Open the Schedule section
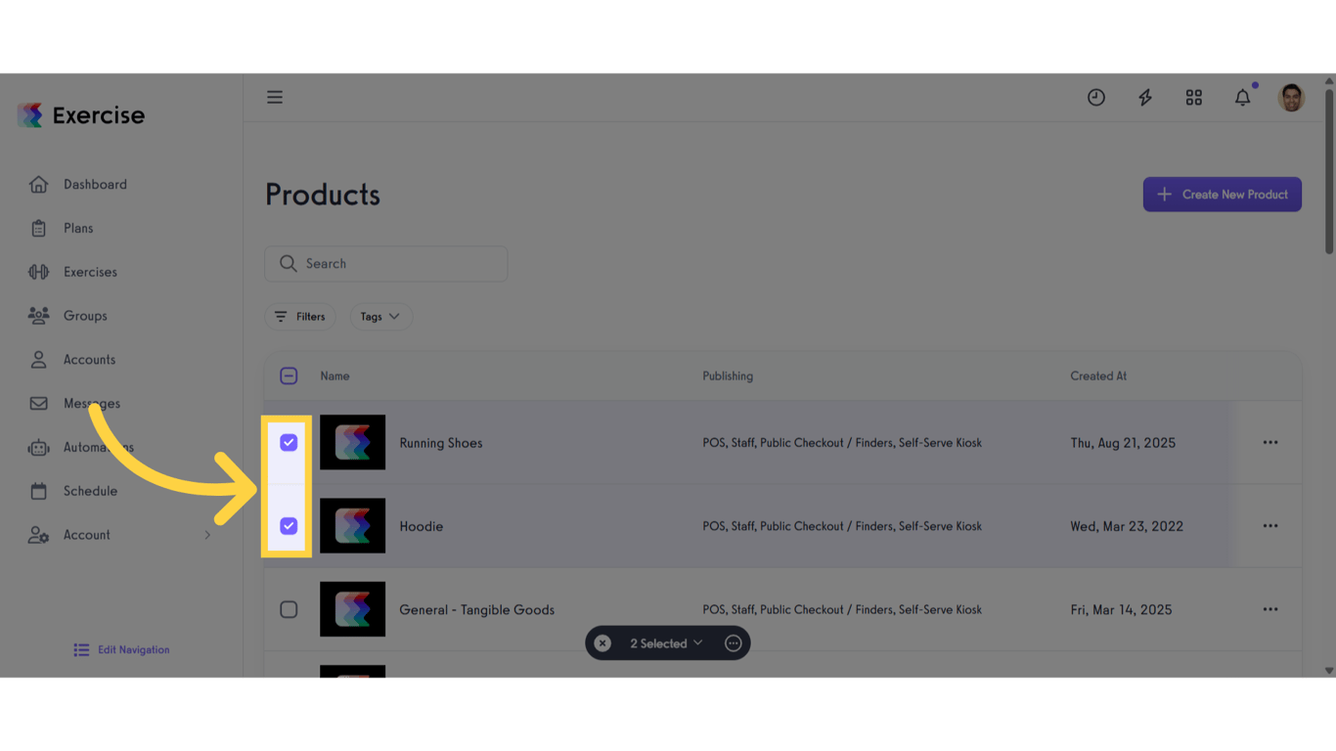This screenshot has height=751, width=1336. point(38,490)
